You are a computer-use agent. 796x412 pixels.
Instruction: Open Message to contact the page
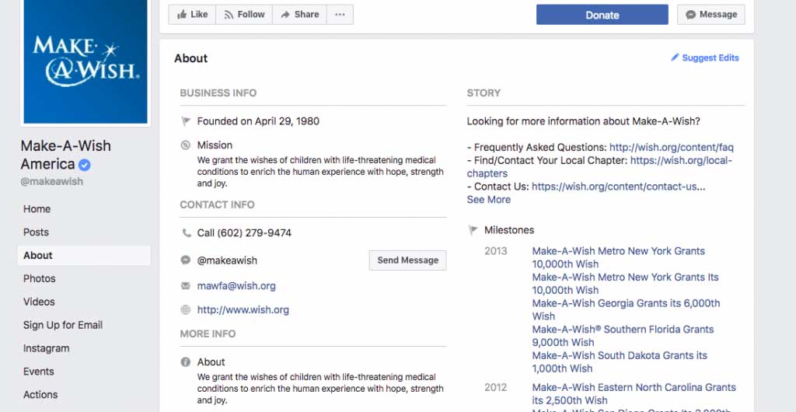pyautogui.click(x=710, y=15)
